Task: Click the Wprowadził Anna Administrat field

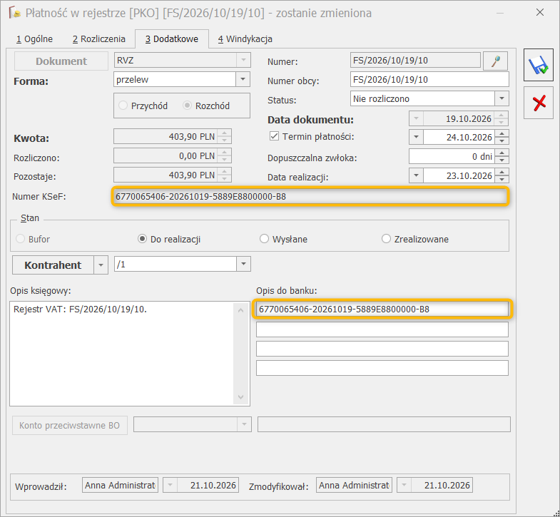Action: pos(120,485)
